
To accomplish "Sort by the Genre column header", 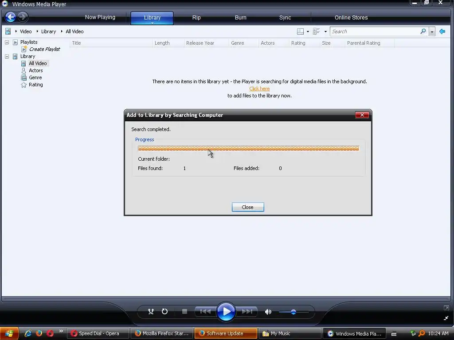I will [243, 43].
